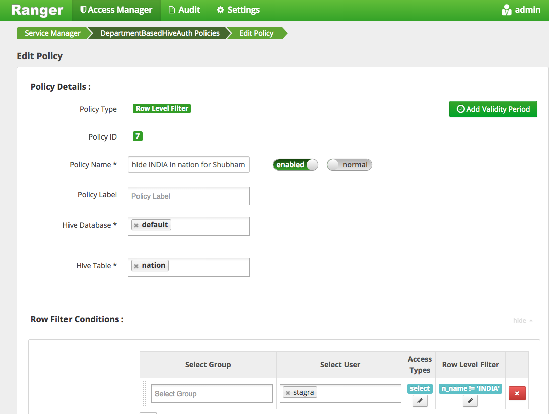549x414 pixels.
Task: Click inside the Hive Database field
Action: [189, 226]
